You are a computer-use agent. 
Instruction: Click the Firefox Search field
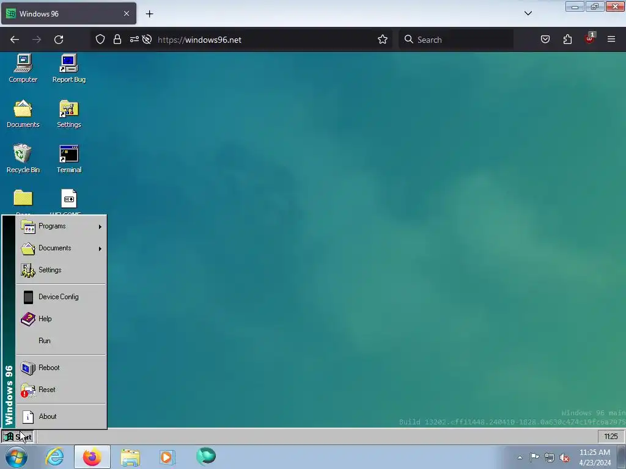(456, 40)
